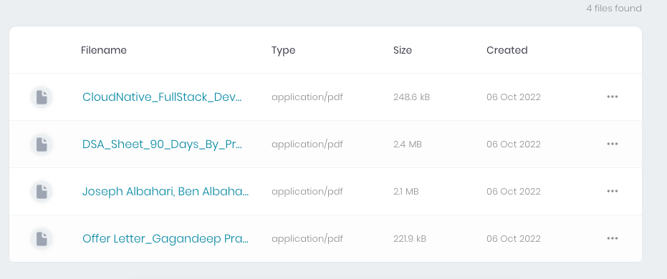Click the Filename column header
667x279 pixels.
104,50
